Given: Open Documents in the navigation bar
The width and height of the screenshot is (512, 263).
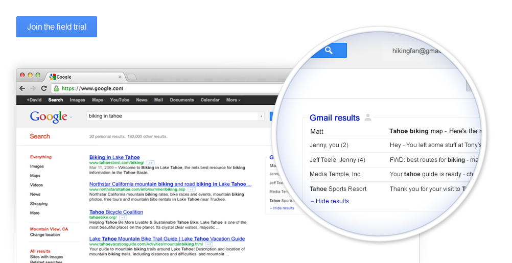Looking at the screenshot, I should click(182, 100).
